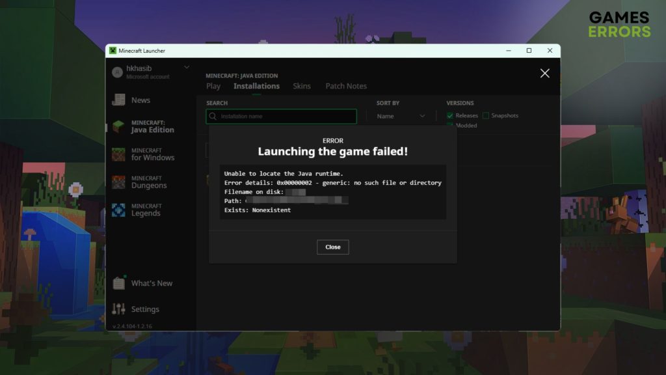
Task: Open Minecraft for Windows icon
Action: point(118,154)
